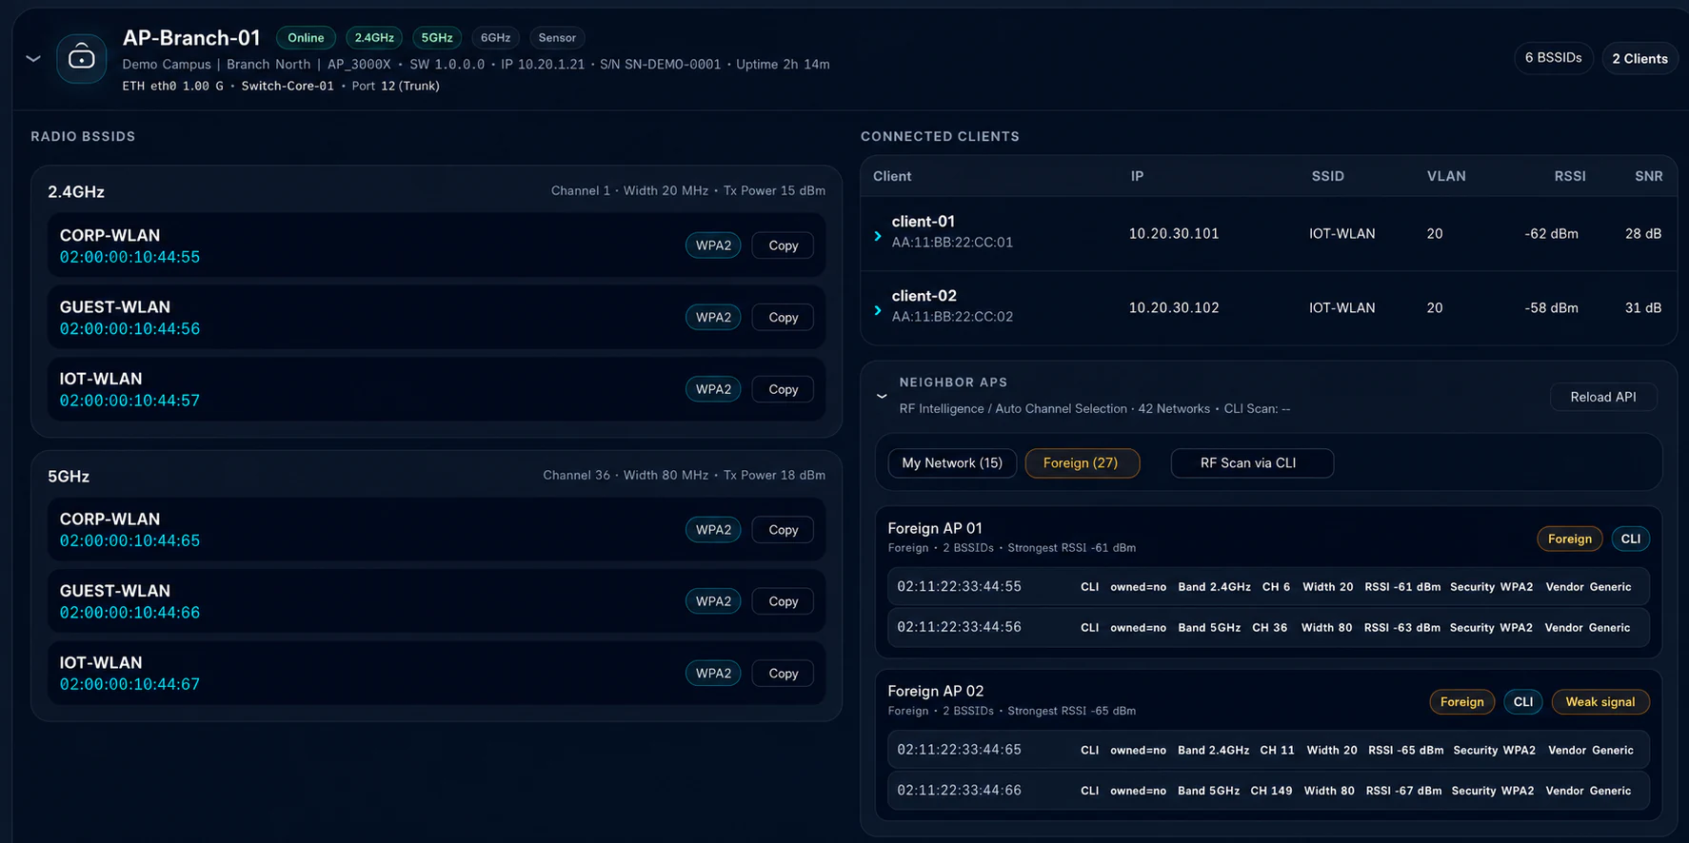The width and height of the screenshot is (1689, 843).
Task: Click WPA2 badge for 5GHz CORP-WLAN
Action: click(x=713, y=530)
